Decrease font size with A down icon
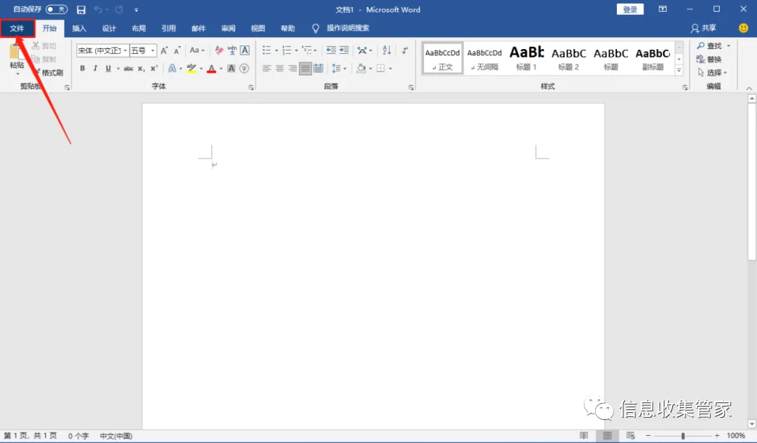Screen dimensions: 757x443 coord(177,50)
